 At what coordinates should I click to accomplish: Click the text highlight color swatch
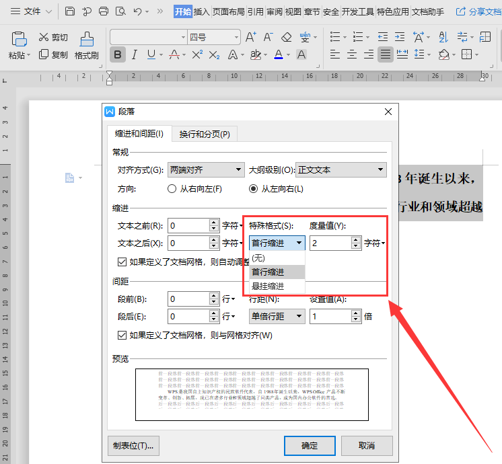coord(256,54)
